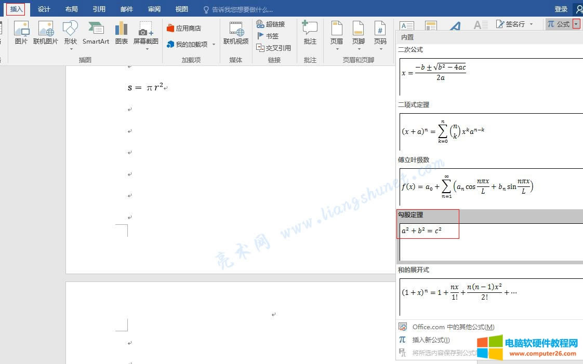This screenshot has height=364, width=583.
Task: Open the 邮件 ribbon tab
Action: tap(126, 9)
